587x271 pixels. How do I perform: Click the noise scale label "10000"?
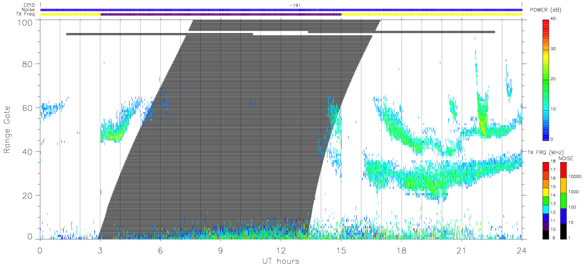[575, 176]
